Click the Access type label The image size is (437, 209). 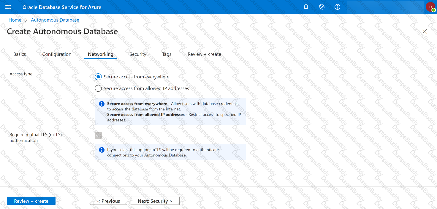(21, 74)
